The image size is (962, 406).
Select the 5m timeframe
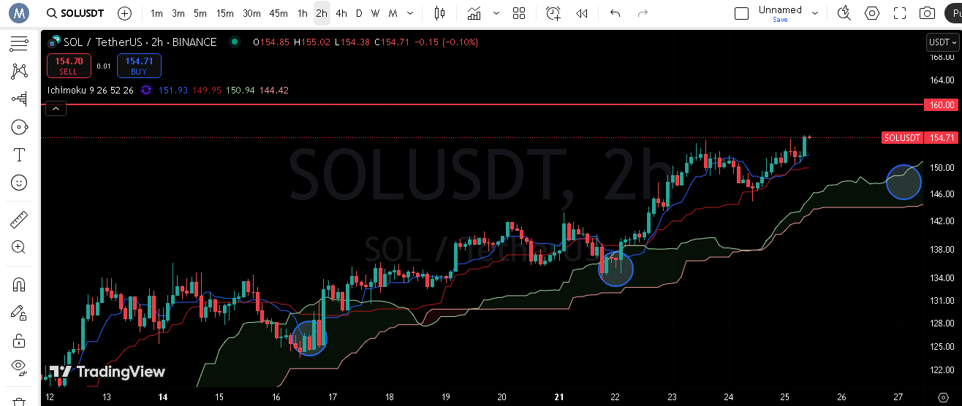[200, 13]
